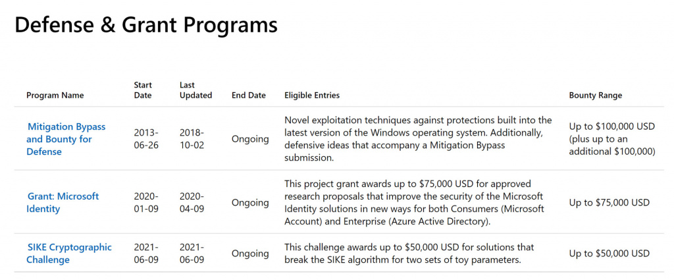Click the Defense & Grant Programs heading
The height and width of the screenshot is (280, 674).
tap(146, 25)
